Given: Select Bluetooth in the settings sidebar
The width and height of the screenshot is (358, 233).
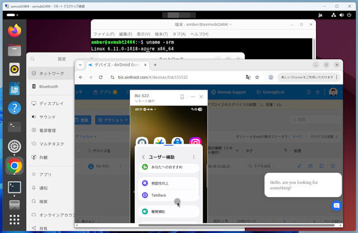Looking at the screenshot, I should click(48, 87).
